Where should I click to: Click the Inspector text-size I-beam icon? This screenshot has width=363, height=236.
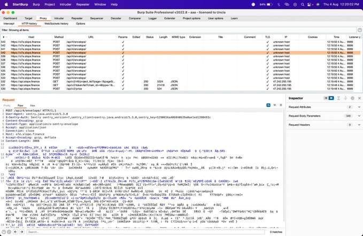(338, 98)
